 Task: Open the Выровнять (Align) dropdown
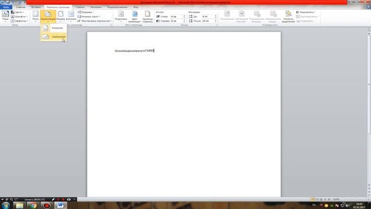coord(306,12)
